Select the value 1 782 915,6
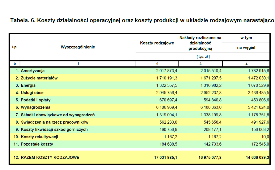The height and width of the screenshot is (170, 275). [259, 71]
